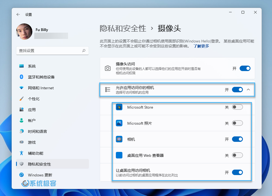Click the camera icon beside 摄像头访问

point(107,68)
